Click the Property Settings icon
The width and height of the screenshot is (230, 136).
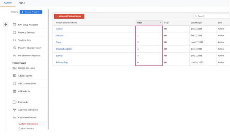(14, 32)
